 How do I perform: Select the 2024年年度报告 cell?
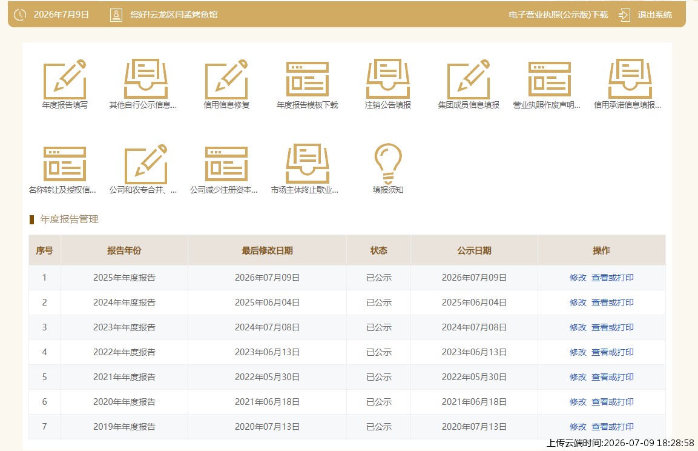click(124, 302)
